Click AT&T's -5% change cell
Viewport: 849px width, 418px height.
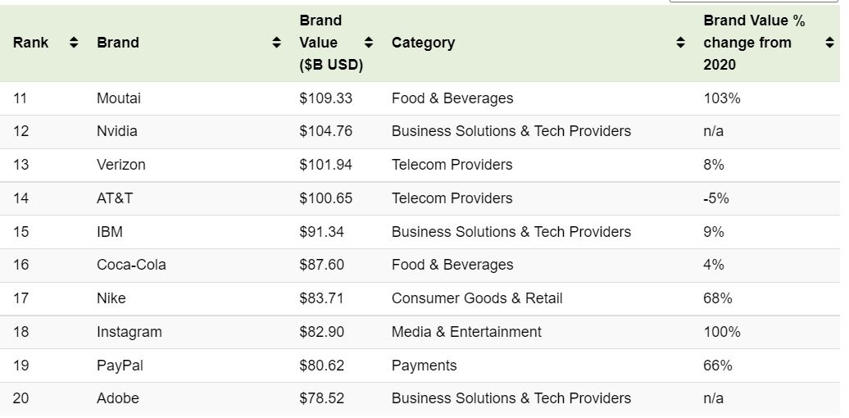[716, 198]
